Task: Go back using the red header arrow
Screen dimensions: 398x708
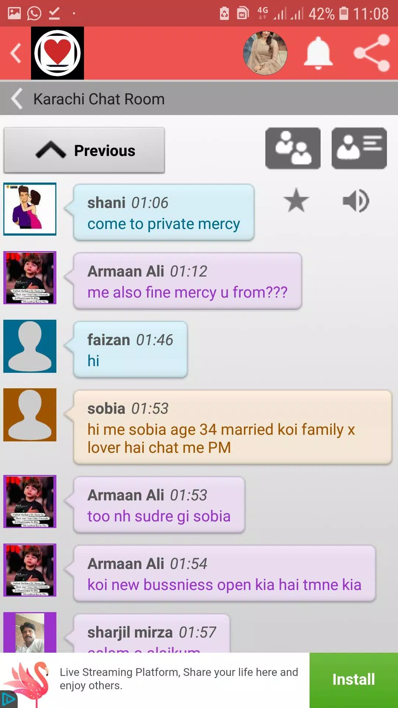Action: [x=15, y=53]
